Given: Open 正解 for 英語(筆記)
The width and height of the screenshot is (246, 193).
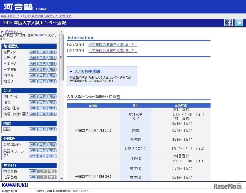Looking at the screenshot, I should pos(42,144).
